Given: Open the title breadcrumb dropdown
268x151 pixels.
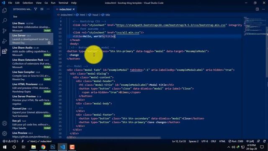Looking at the screenshot, I should pos(106,15).
